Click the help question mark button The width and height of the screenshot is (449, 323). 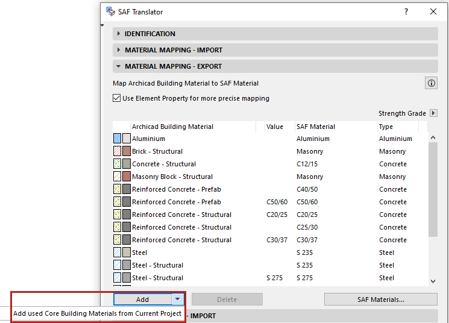coord(406,11)
